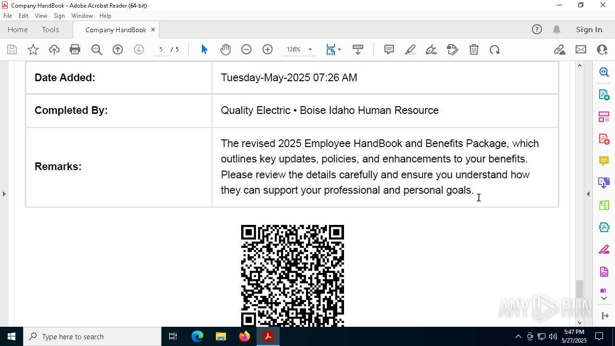
Task: Show more tools in right pane
Action: pyautogui.click(x=604, y=298)
